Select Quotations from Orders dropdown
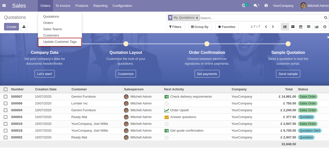Image resolution: width=329 pixels, height=148 pixels. click(60, 17)
